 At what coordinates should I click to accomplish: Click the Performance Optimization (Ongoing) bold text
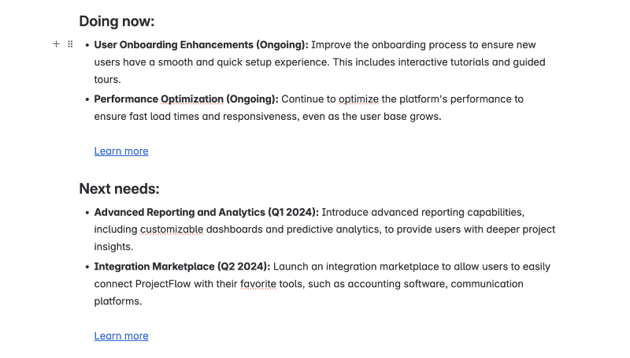186,99
